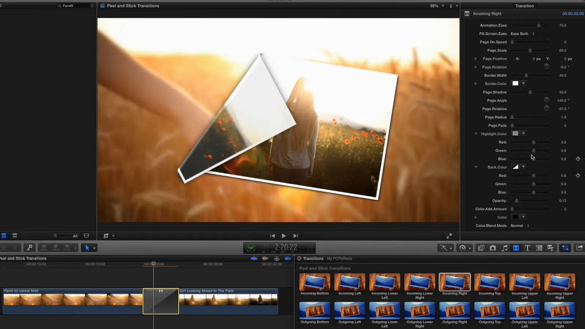This screenshot has width=585, height=329.
Task: Click the Transition inspector title tab
Action: (x=525, y=6)
